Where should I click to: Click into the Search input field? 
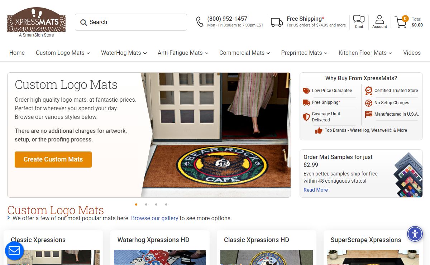(x=131, y=22)
